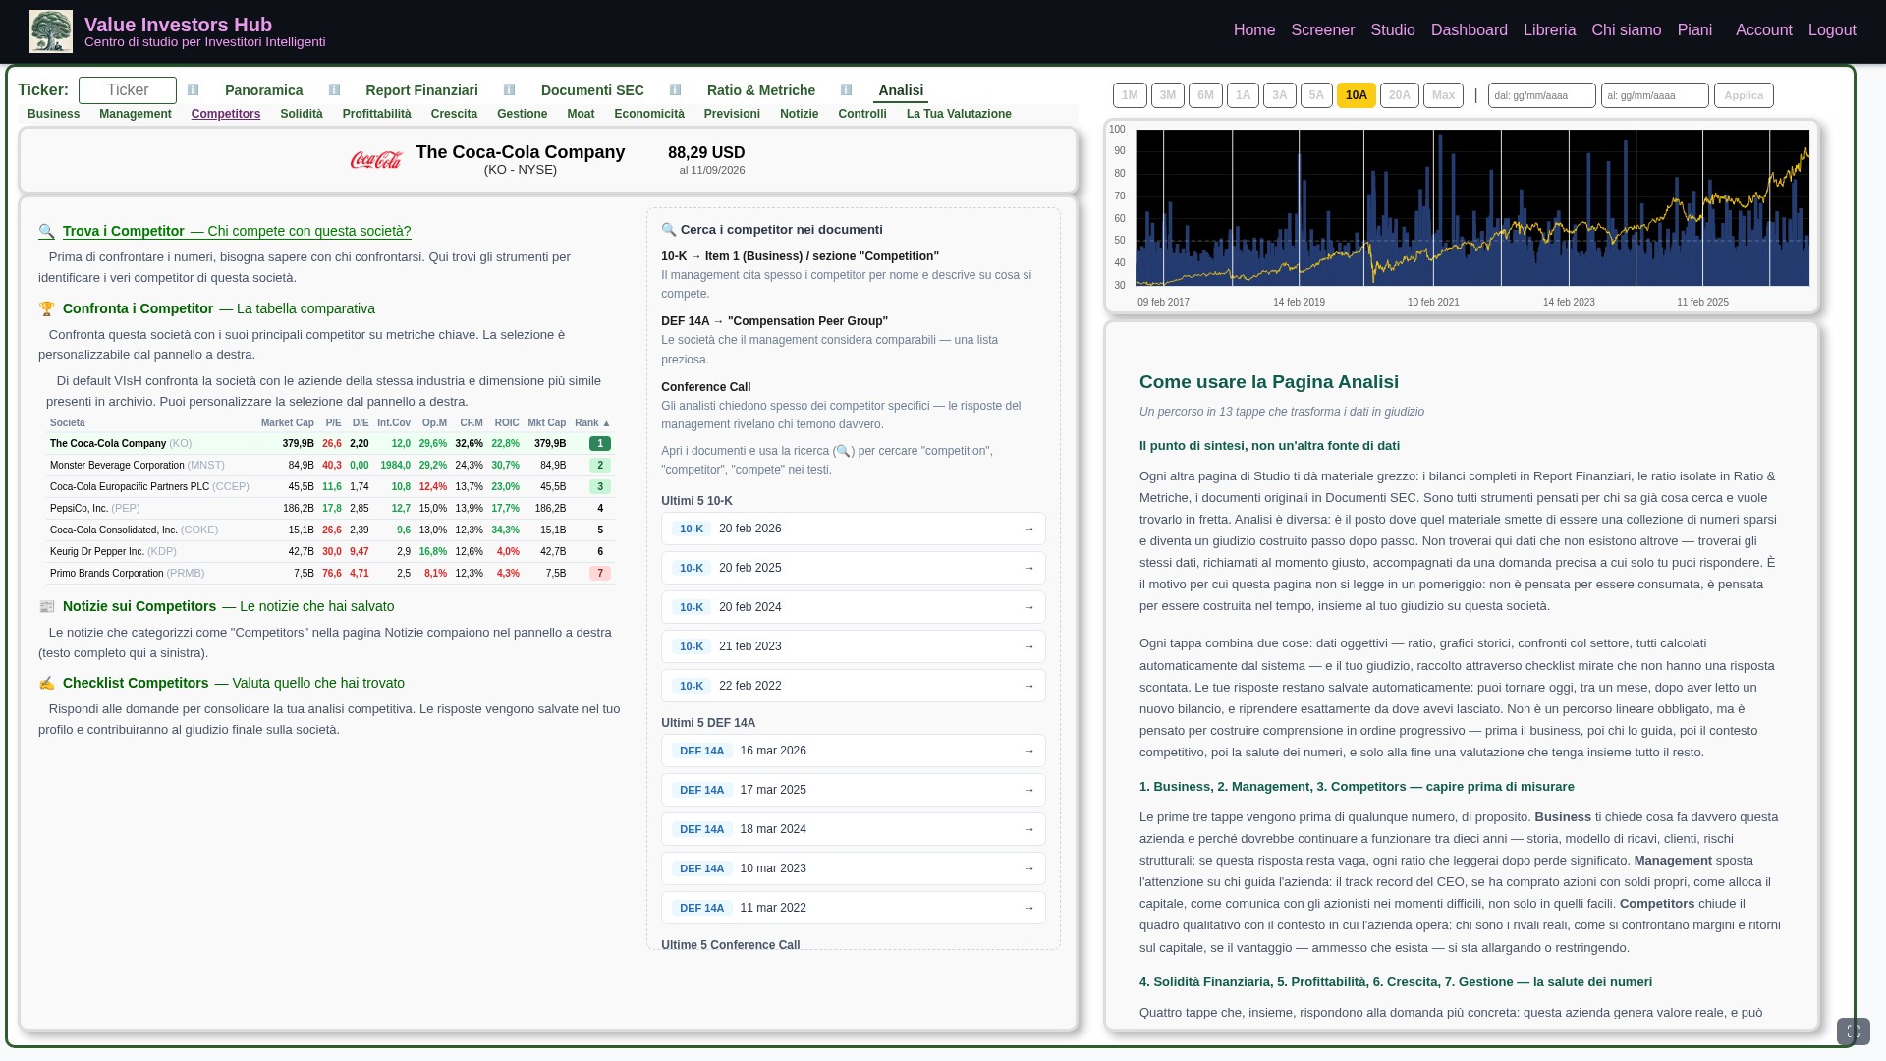The width and height of the screenshot is (1886, 1061).
Task: Click the info icon before Analisi
Action: (847, 90)
